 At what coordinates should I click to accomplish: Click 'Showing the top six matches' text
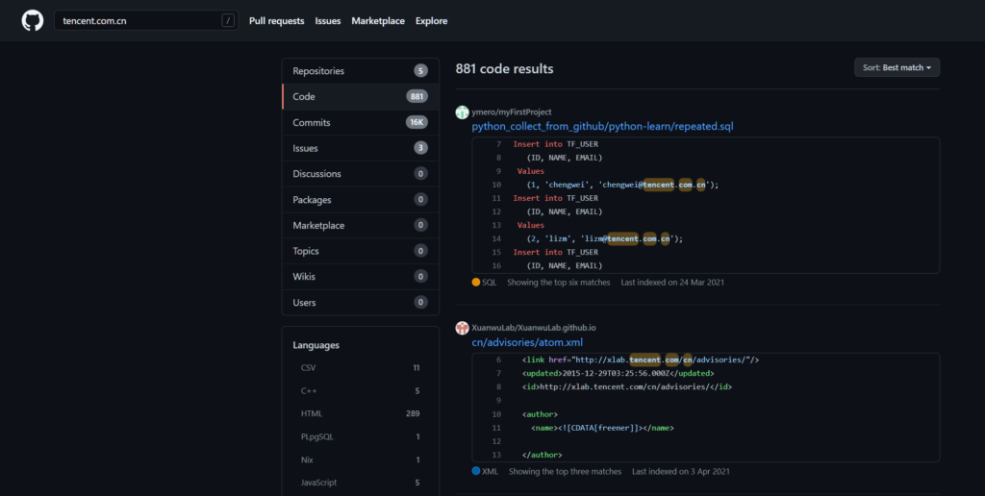tap(559, 283)
